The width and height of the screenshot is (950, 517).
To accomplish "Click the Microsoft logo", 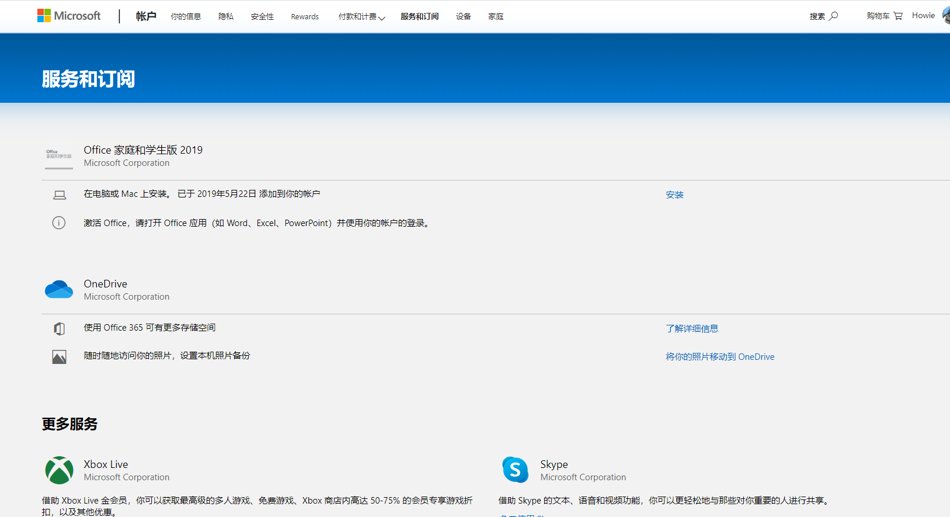I will pyautogui.click(x=69, y=16).
